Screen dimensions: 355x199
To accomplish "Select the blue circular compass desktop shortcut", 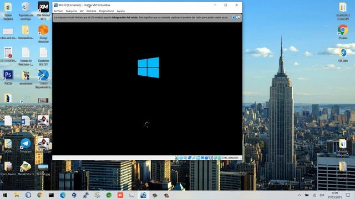I will [43, 78].
